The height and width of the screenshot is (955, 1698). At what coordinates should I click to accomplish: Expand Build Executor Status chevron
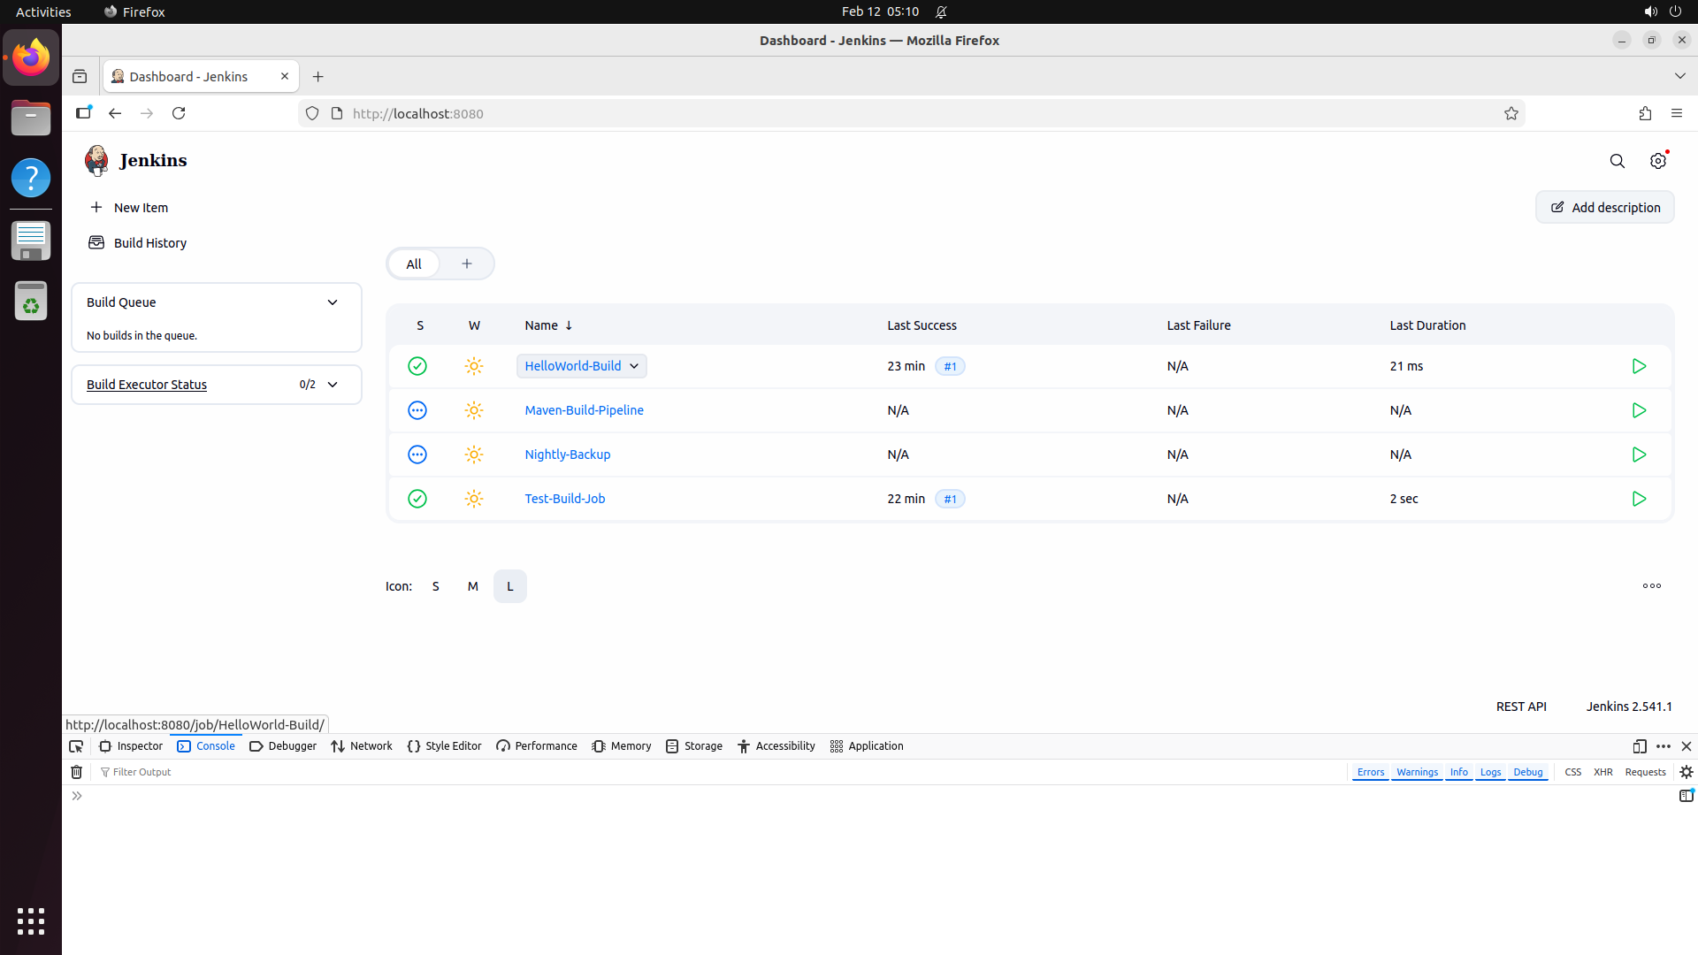click(x=333, y=385)
